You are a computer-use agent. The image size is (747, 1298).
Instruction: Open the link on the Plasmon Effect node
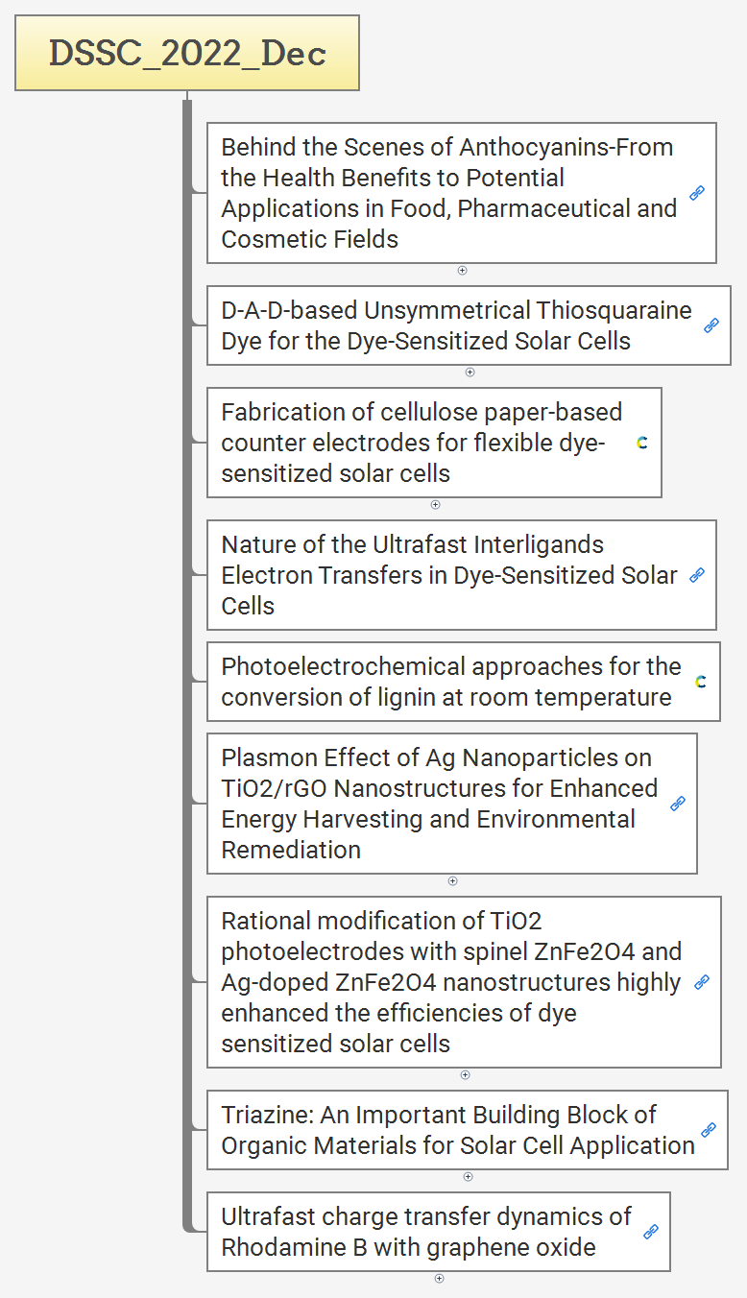[678, 804]
